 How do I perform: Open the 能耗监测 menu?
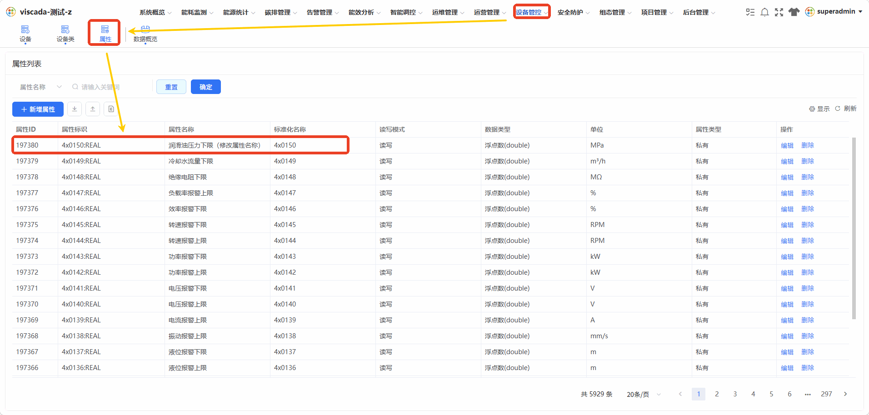pyautogui.click(x=197, y=12)
